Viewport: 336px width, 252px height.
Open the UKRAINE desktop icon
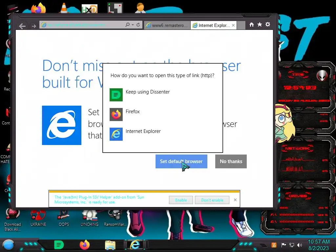coord(38,218)
